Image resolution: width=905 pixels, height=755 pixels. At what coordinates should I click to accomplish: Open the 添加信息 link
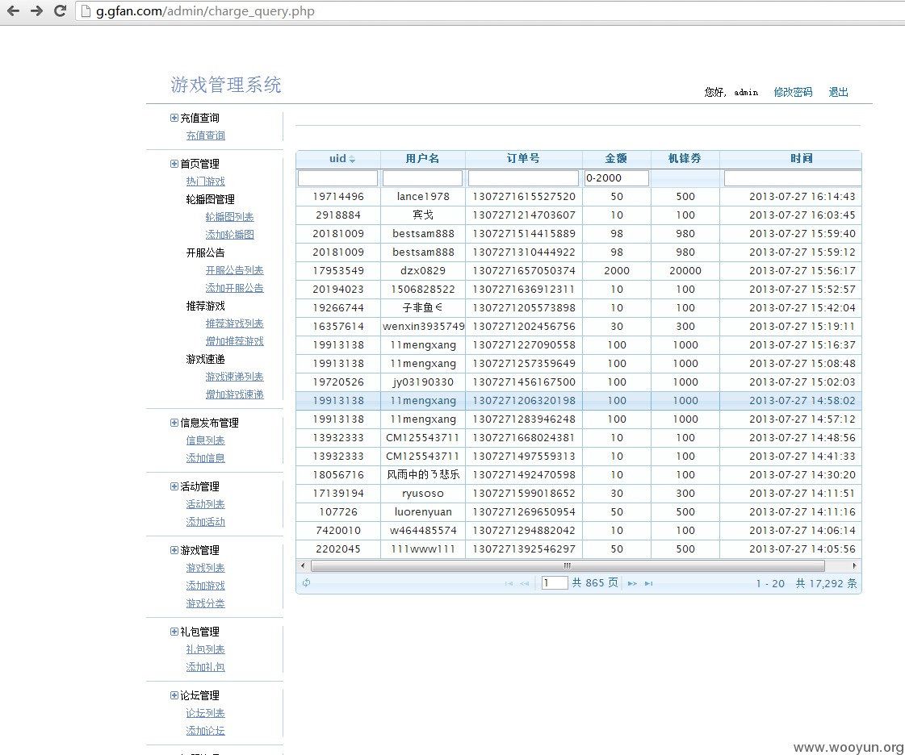(x=206, y=458)
